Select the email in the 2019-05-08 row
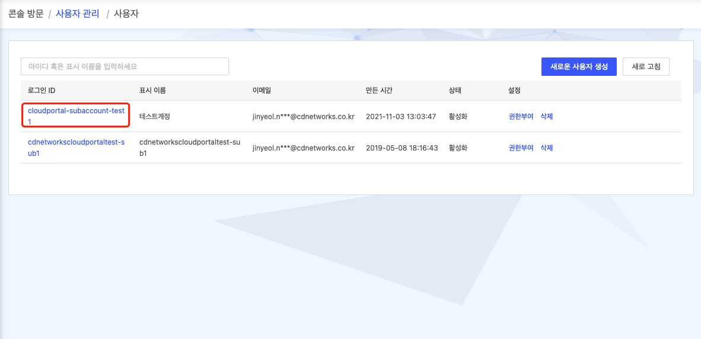Screen dimensions: 701x339 [304, 148]
